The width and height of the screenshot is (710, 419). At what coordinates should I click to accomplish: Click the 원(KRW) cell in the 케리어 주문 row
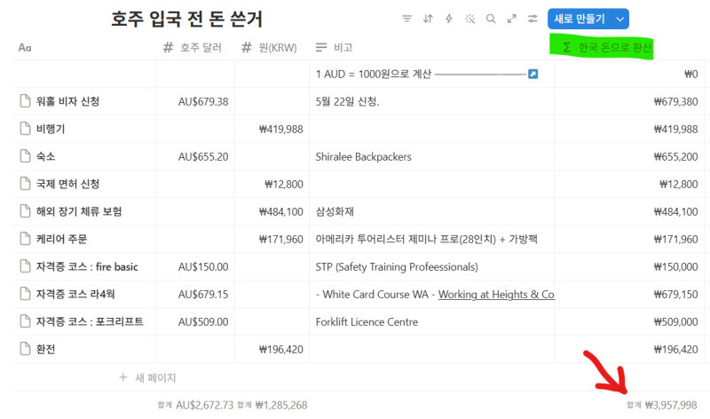pos(272,239)
